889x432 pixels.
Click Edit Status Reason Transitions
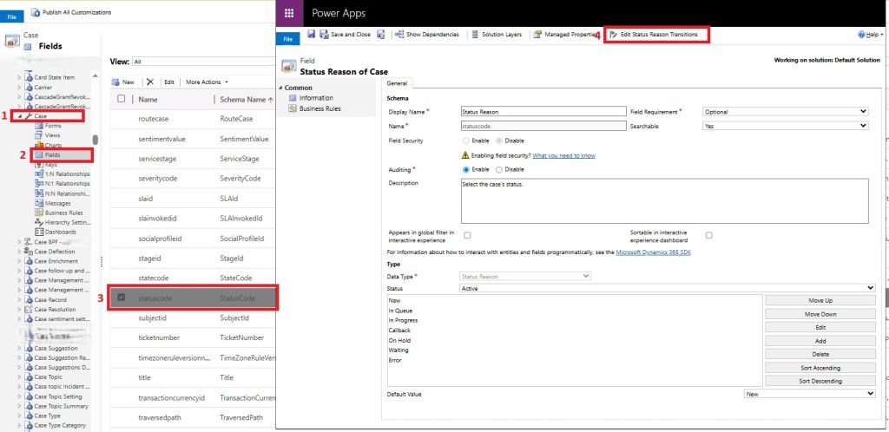658,35
